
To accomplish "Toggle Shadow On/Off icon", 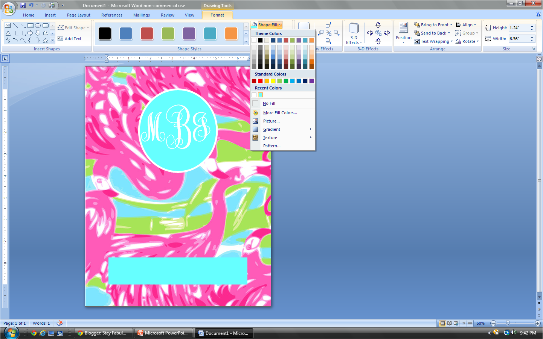I will [x=329, y=33].
